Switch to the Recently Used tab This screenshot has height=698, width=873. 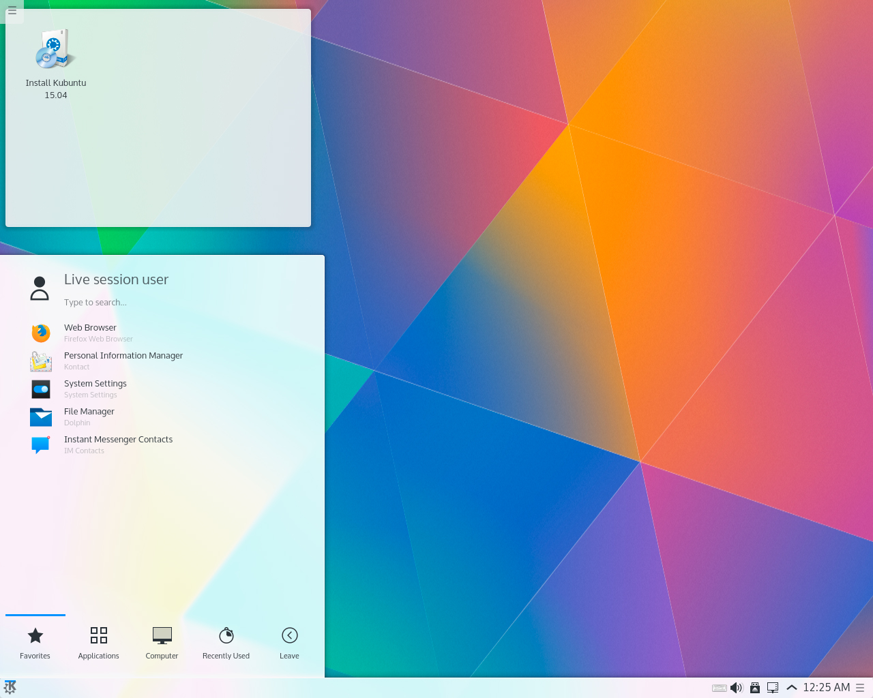pos(226,643)
